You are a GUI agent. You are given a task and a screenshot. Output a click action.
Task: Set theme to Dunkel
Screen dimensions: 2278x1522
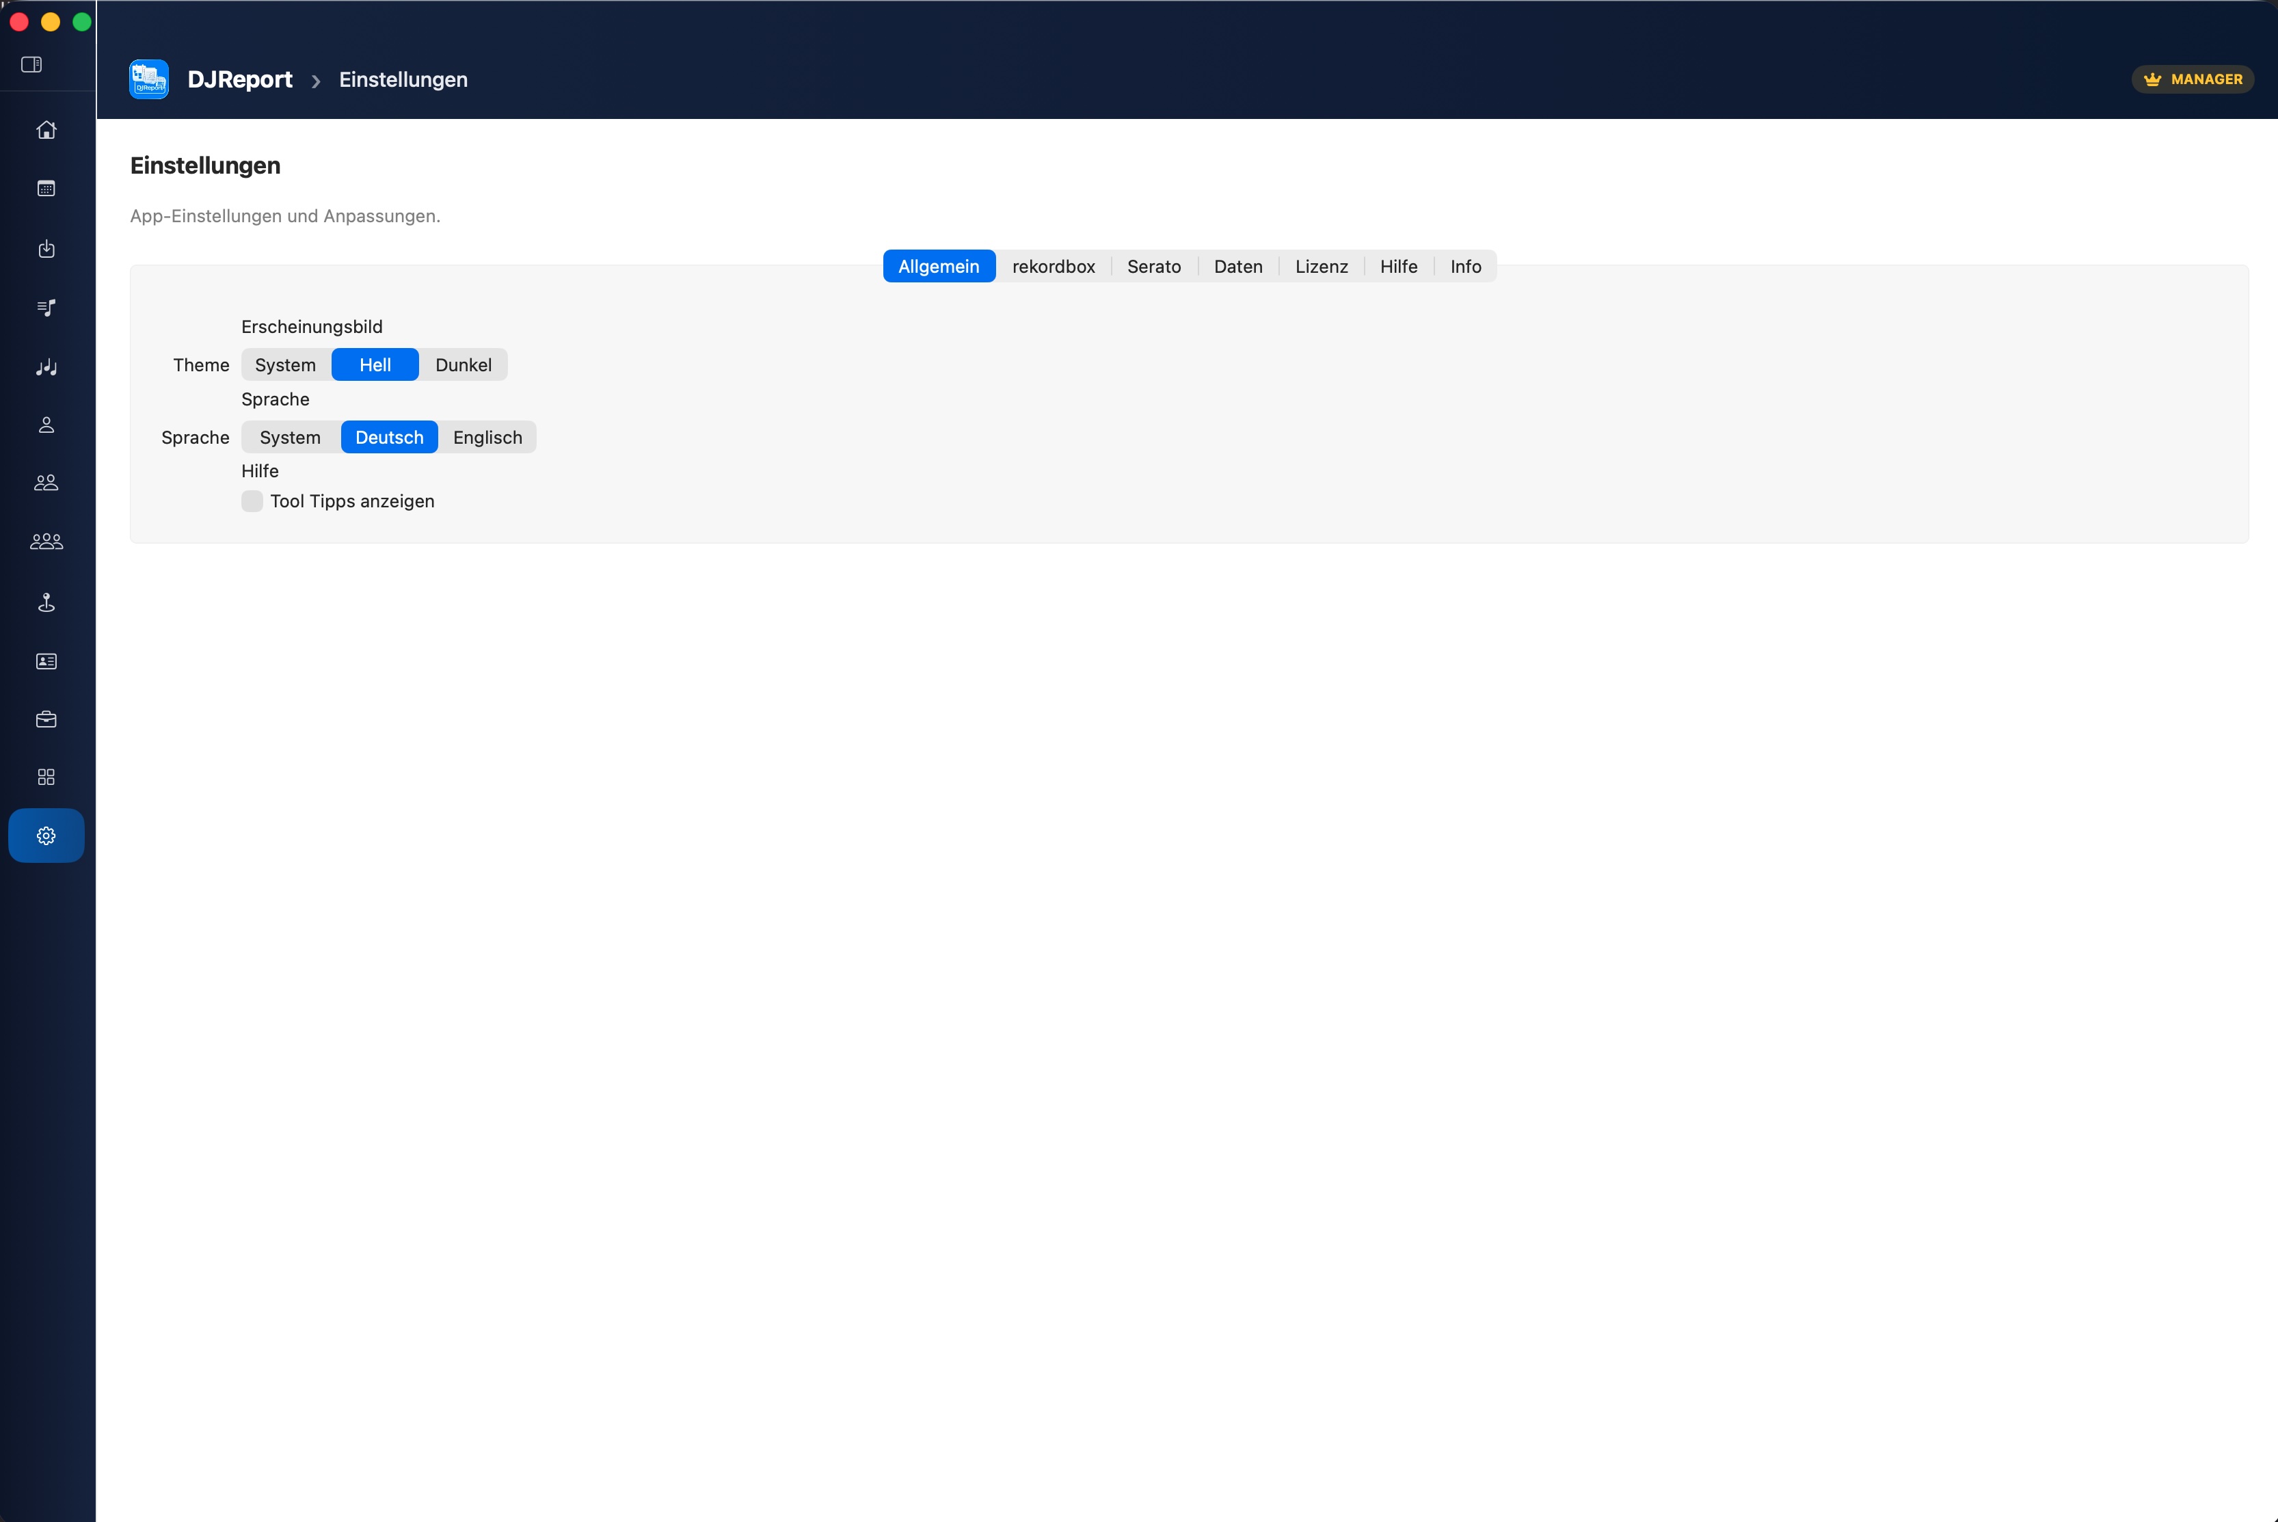463,365
